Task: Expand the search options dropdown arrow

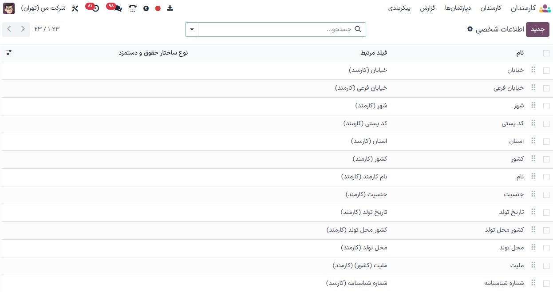Action: 192,30
